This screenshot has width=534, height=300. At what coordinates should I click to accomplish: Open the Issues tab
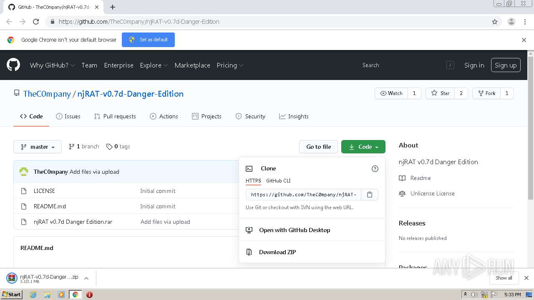(68, 117)
